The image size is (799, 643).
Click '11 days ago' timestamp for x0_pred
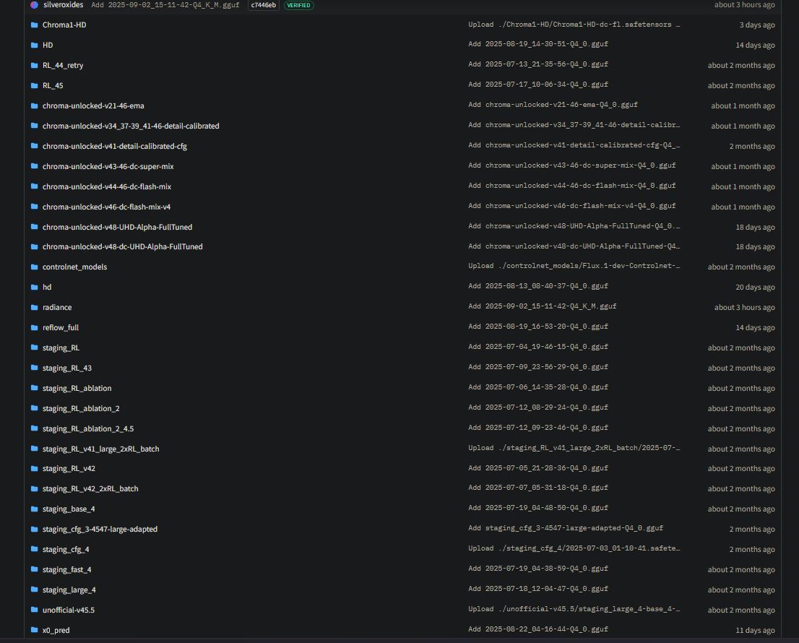[x=755, y=631]
